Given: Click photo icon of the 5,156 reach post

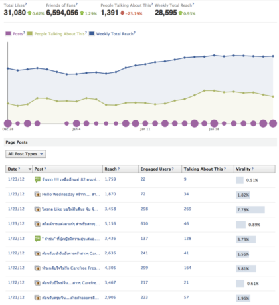Looking at the screenshot, I should point(37,224).
